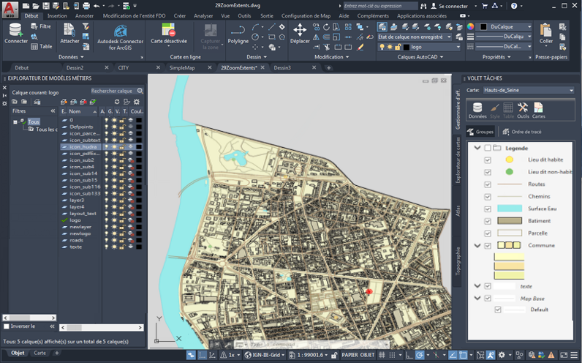Open the Attacher tool

70,31
